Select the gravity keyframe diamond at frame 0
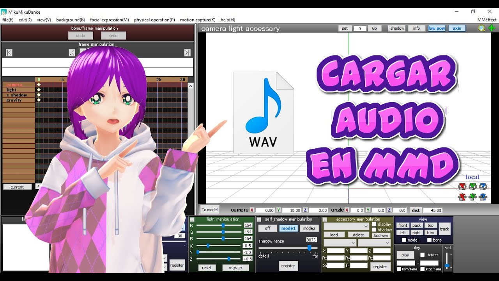Viewport: 499px width, 281px height. coord(39,100)
